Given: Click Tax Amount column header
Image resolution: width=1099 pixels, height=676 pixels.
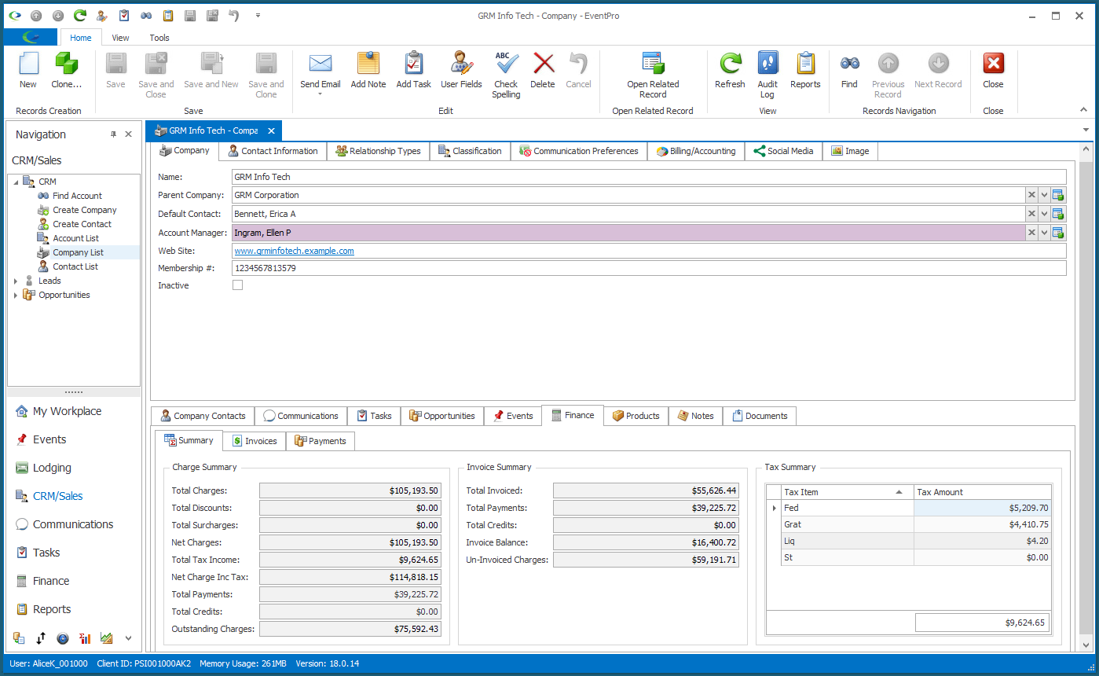Looking at the screenshot, I should tap(982, 492).
